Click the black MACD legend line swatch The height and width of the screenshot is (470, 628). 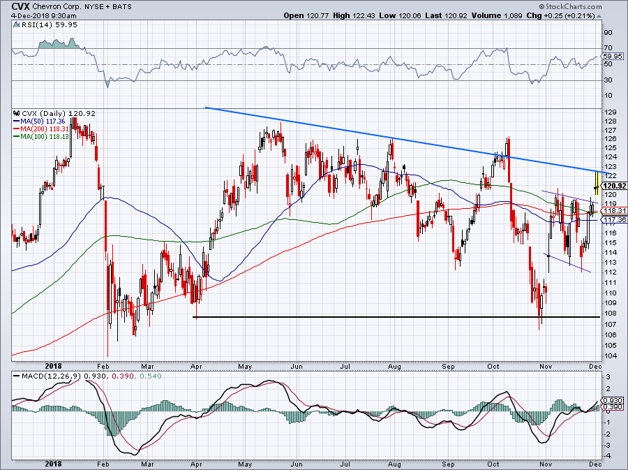tap(16, 376)
